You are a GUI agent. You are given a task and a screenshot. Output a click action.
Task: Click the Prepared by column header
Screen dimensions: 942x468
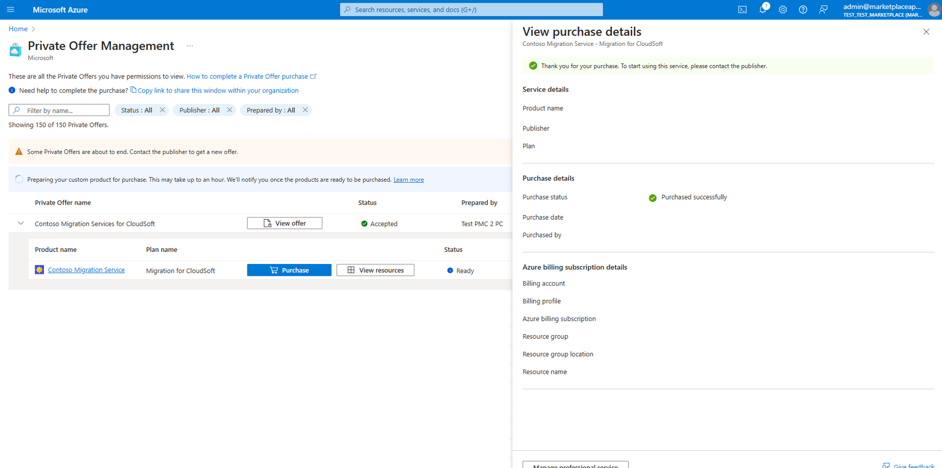pos(479,203)
